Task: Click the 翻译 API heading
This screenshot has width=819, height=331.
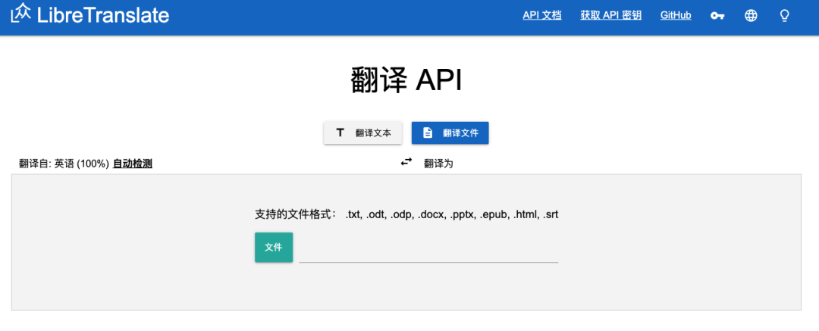Action: [406, 81]
